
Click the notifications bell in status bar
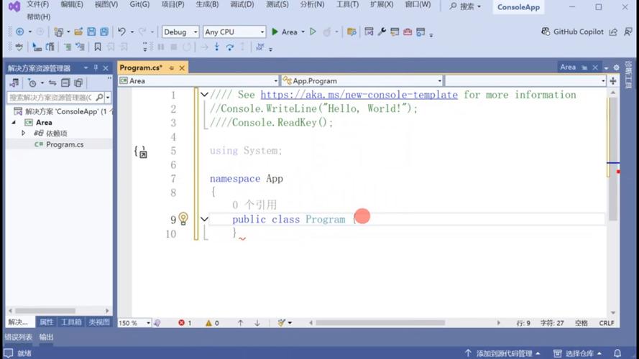[x=617, y=353]
